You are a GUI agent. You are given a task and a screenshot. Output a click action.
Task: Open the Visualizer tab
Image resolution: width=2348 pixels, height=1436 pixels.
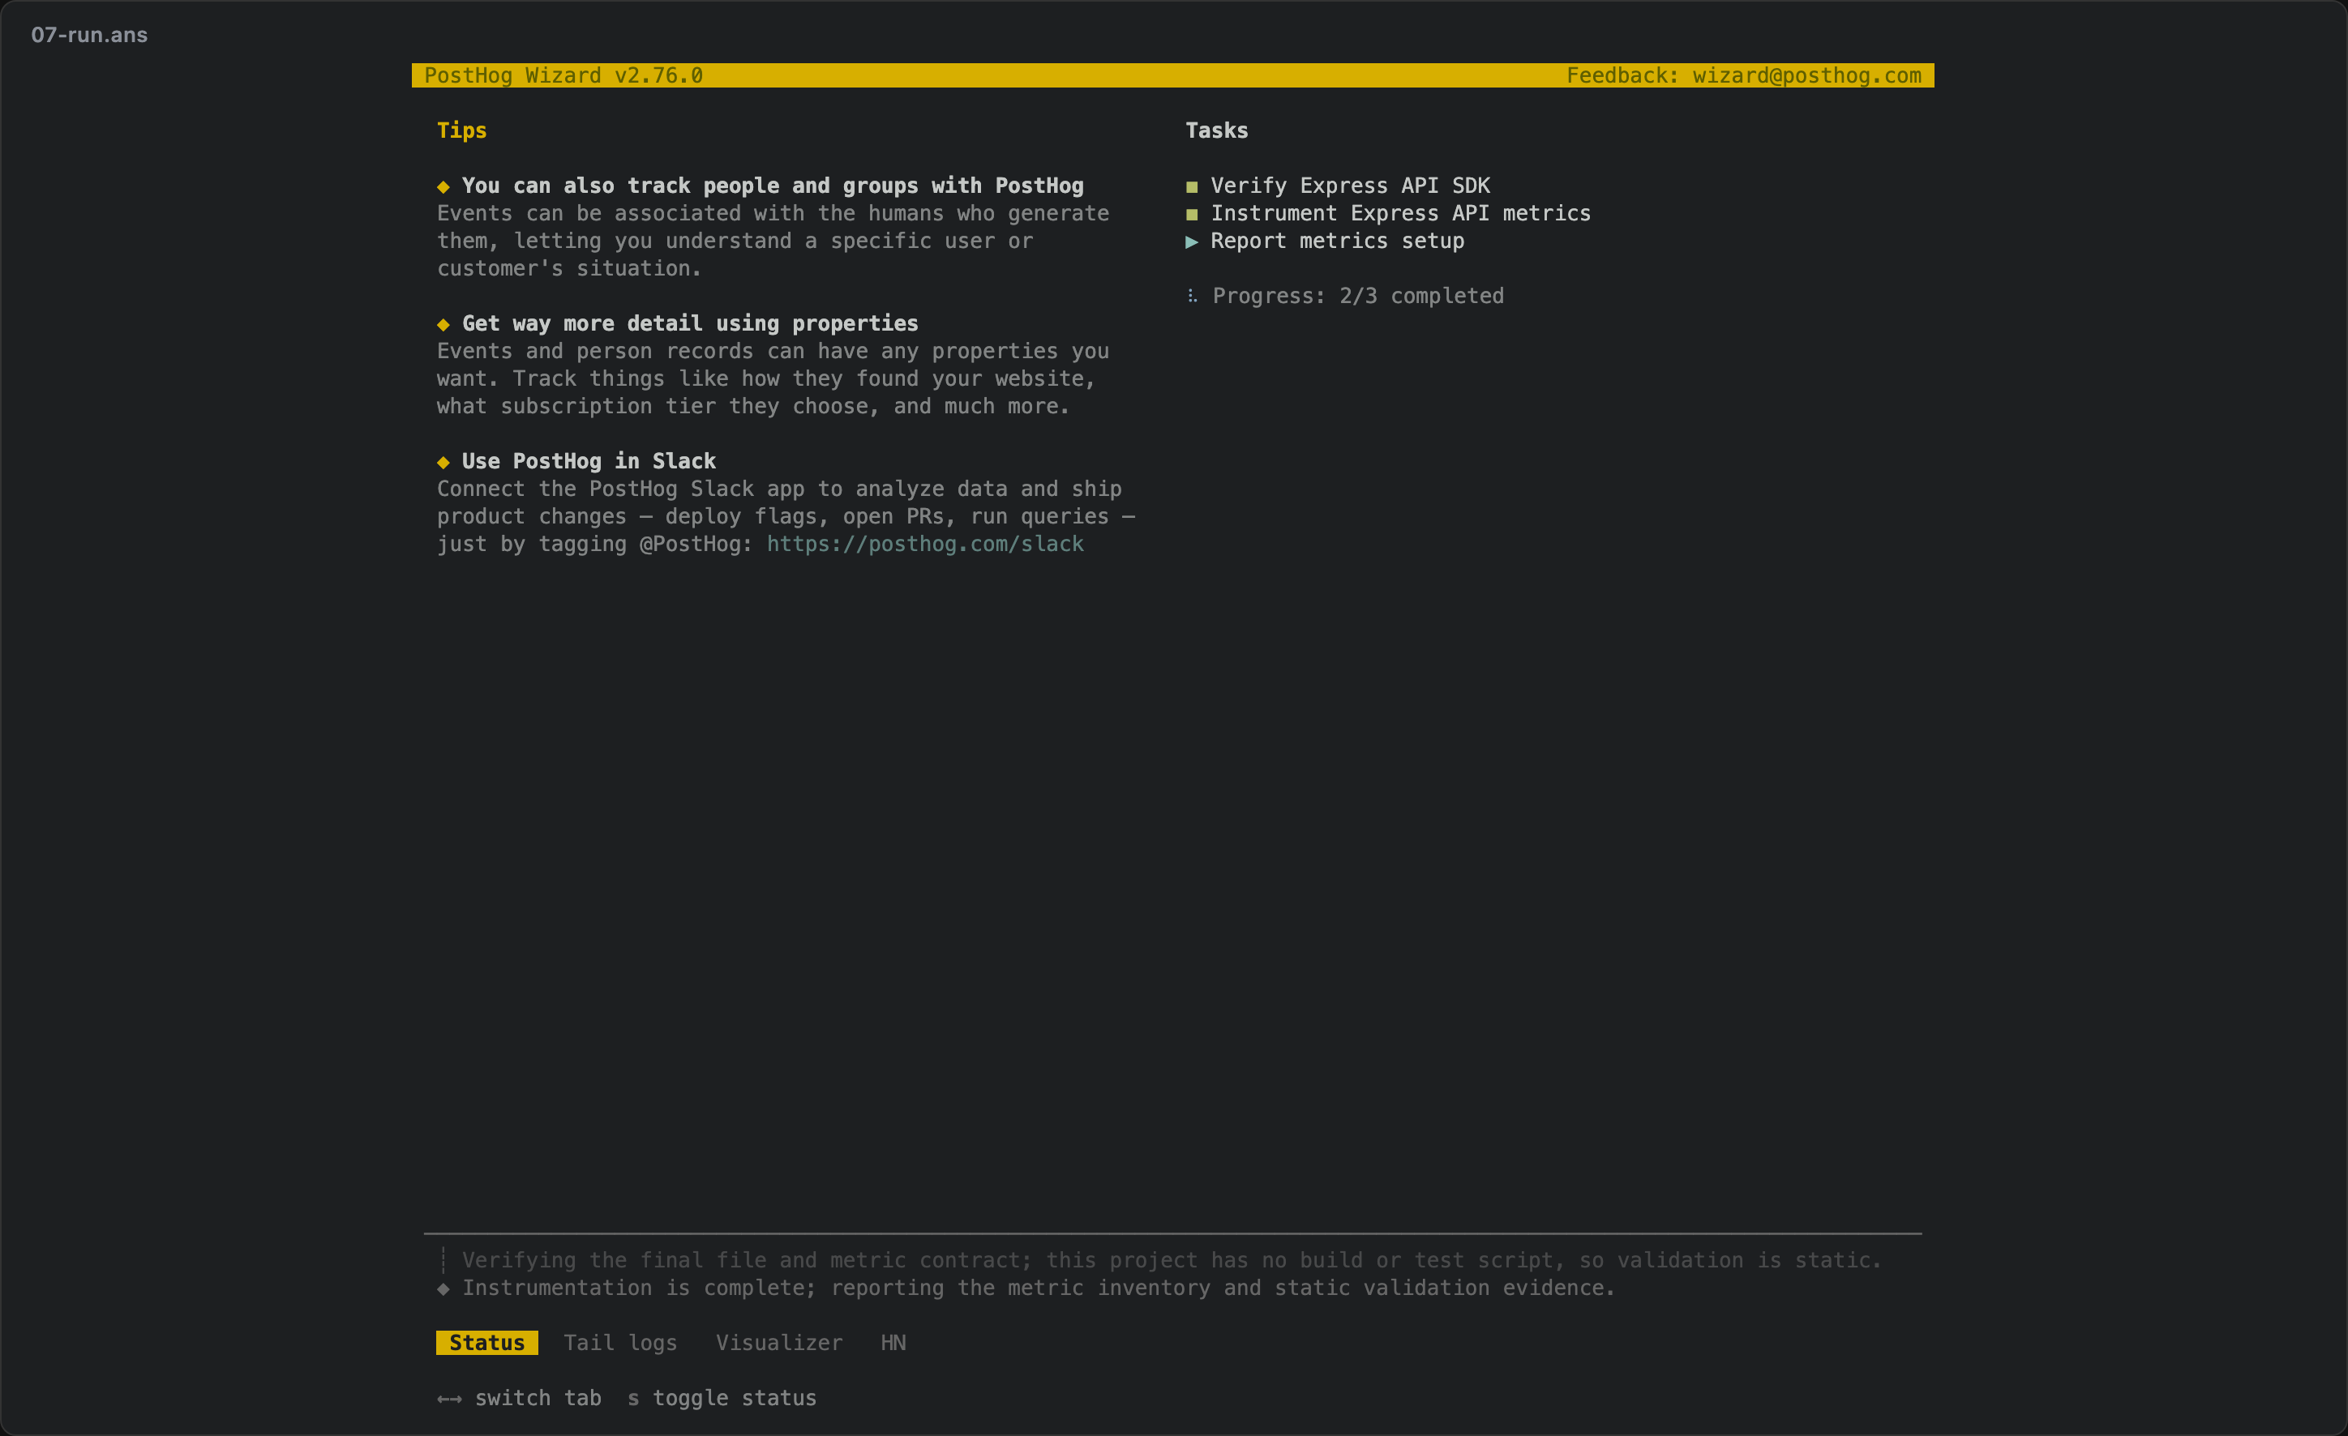click(x=778, y=1343)
